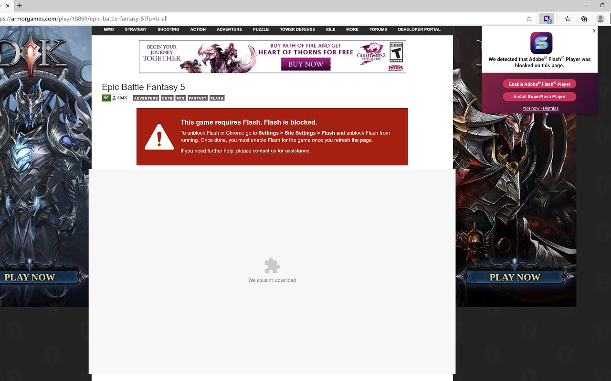This screenshot has height=381, width=611.
Task: Click the Epic Battle Fantasy 5 title
Action: tap(143, 87)
